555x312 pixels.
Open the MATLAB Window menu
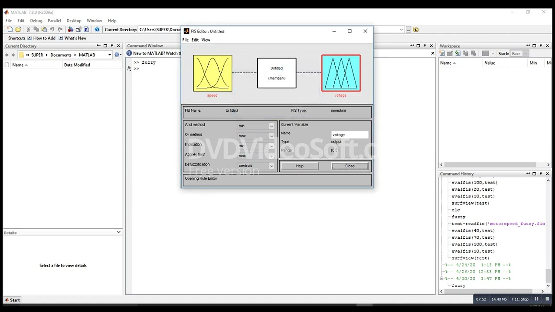pyautogui.click(x=94, y=20)
